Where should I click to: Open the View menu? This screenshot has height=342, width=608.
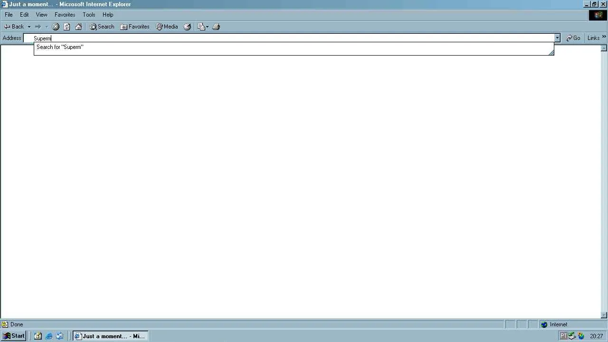pos(42,15)
